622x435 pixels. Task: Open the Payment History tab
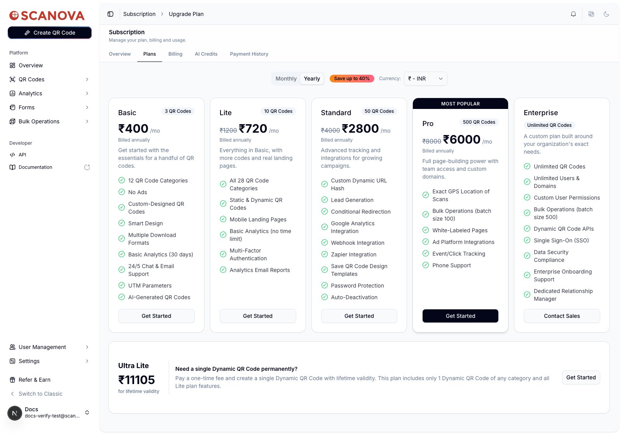(x=249, y=54)
